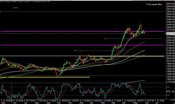This screenshot has height=104, width=175.
Task: Click the Apr month label on time axis
Action: [x=124, y=103]
